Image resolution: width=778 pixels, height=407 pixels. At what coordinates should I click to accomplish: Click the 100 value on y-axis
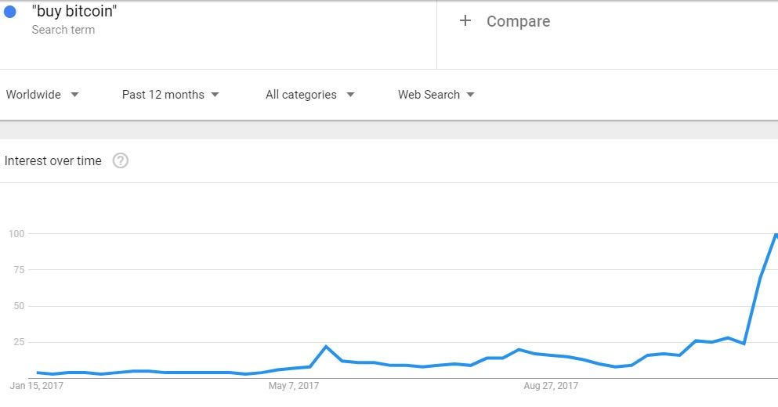pyautogui.click(x=17, y=234)
